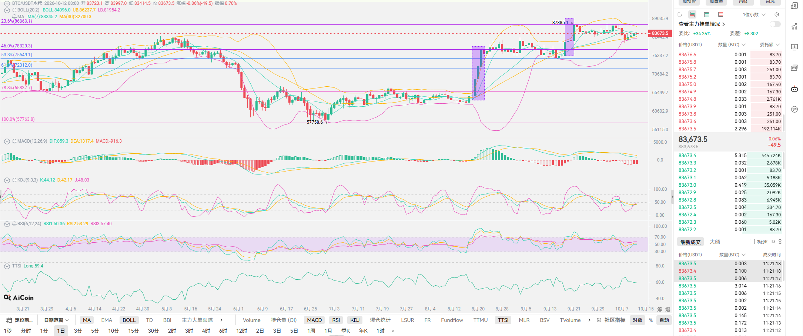
Task: Check the 极速 checkbox
Action: pos(752,242)
